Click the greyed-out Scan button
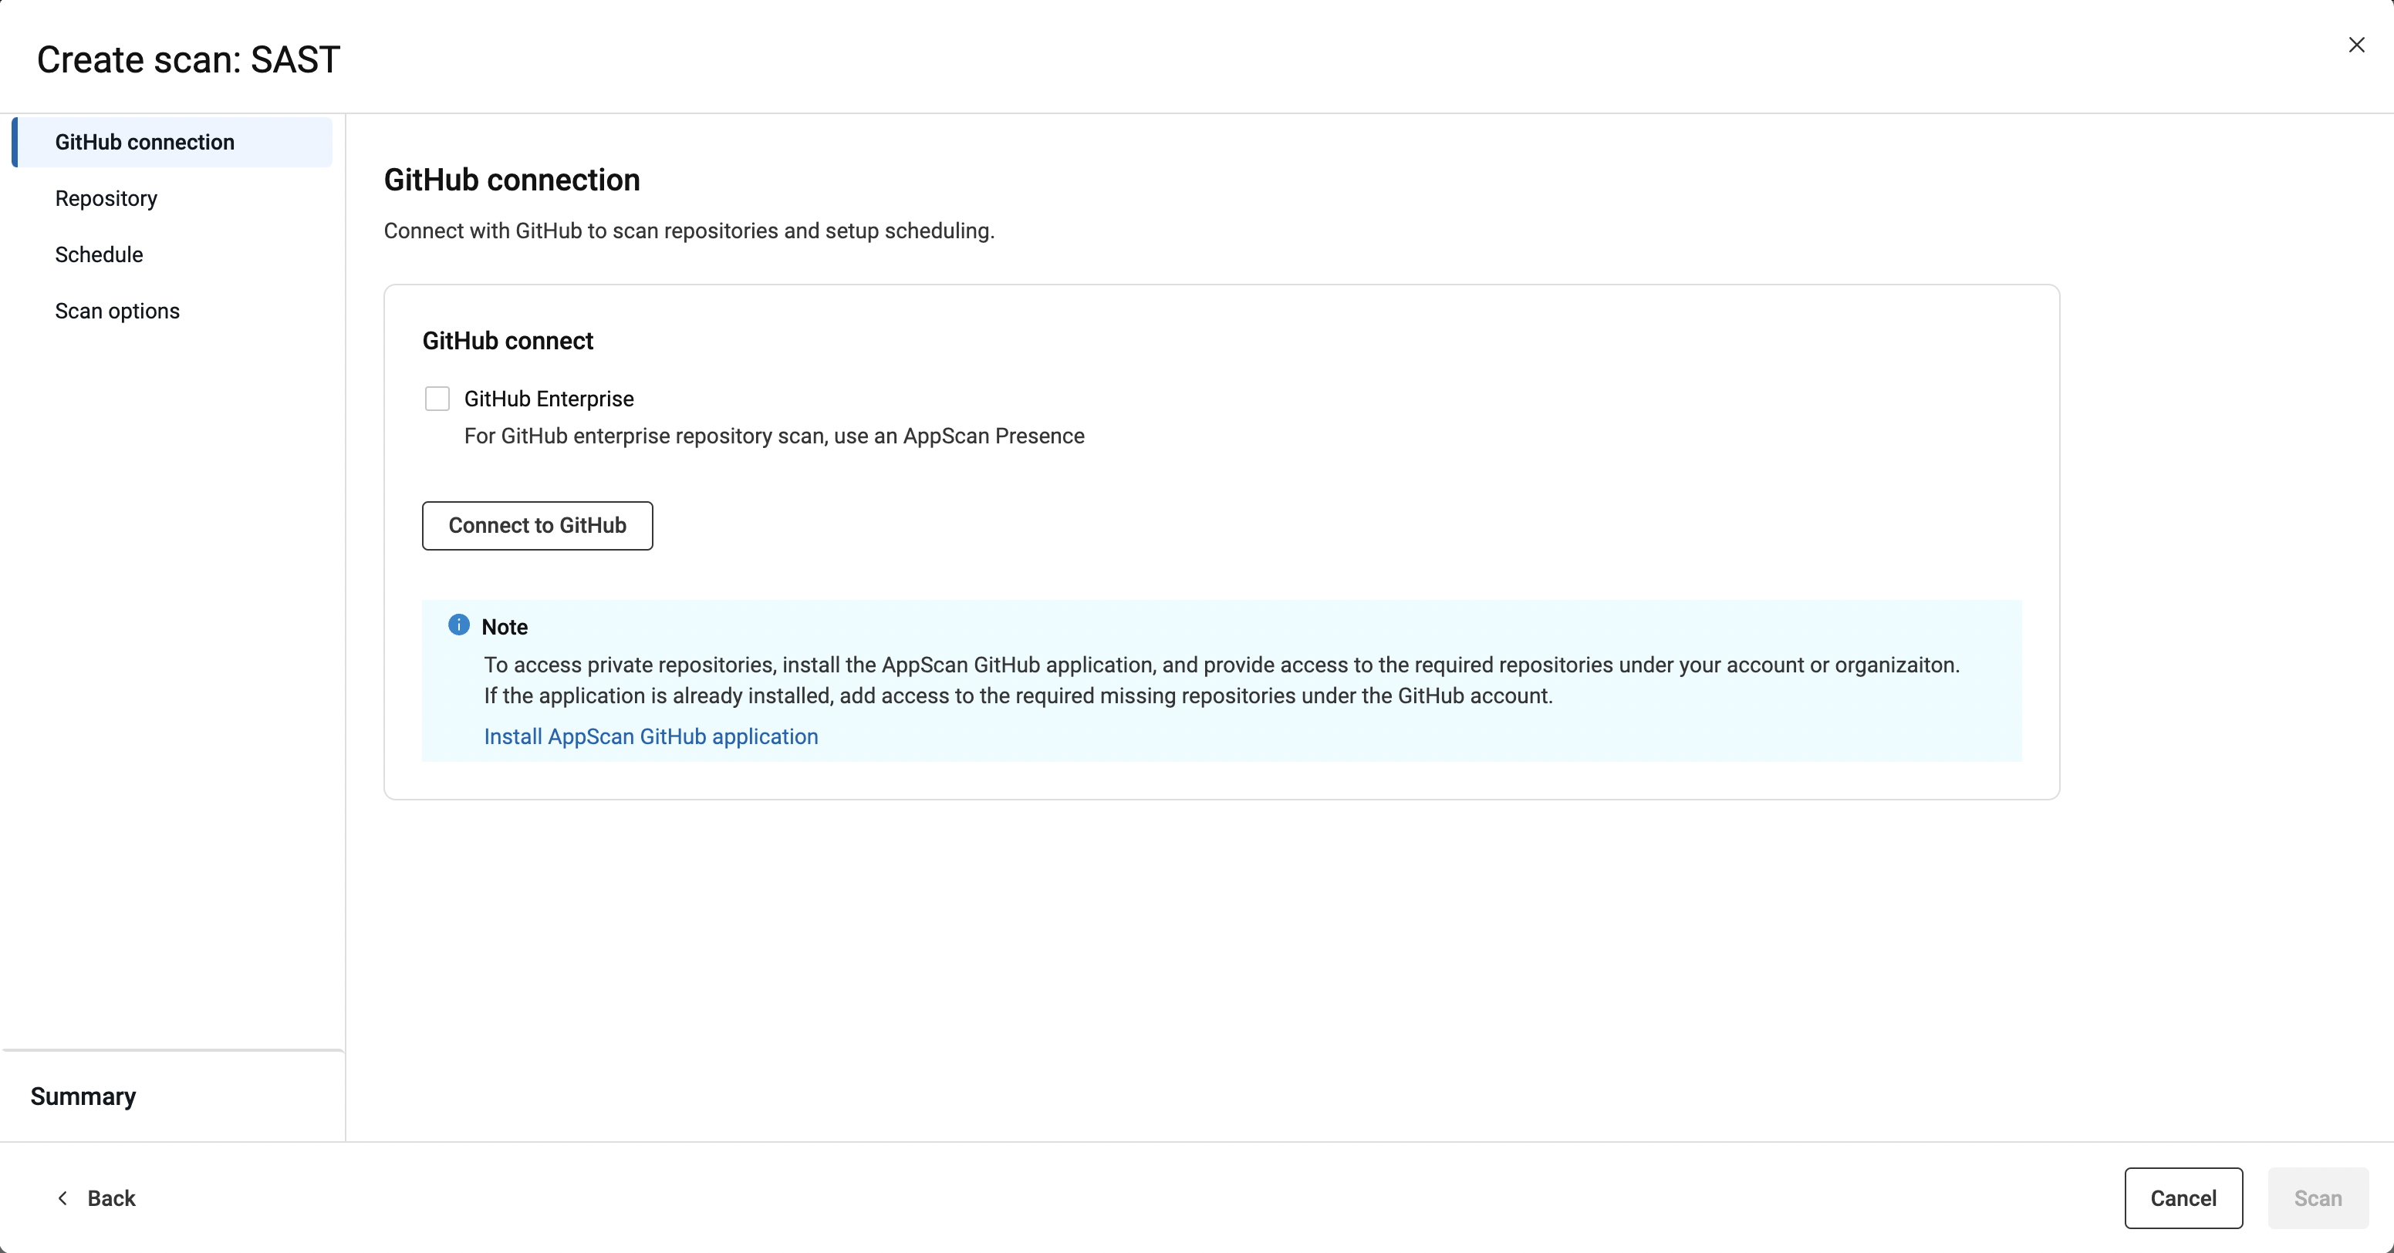 2318,1198
